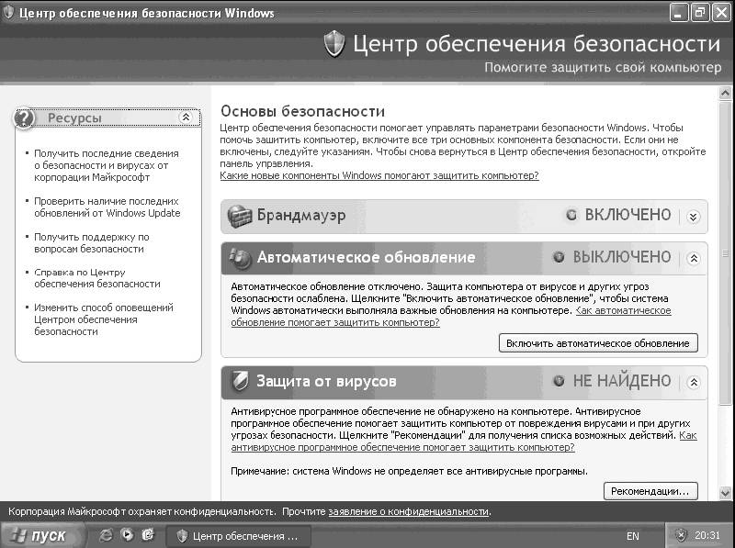Open заявление о конфиденциальности link
This screenshot has width=735, height=548.
click(x=409, y=511)
